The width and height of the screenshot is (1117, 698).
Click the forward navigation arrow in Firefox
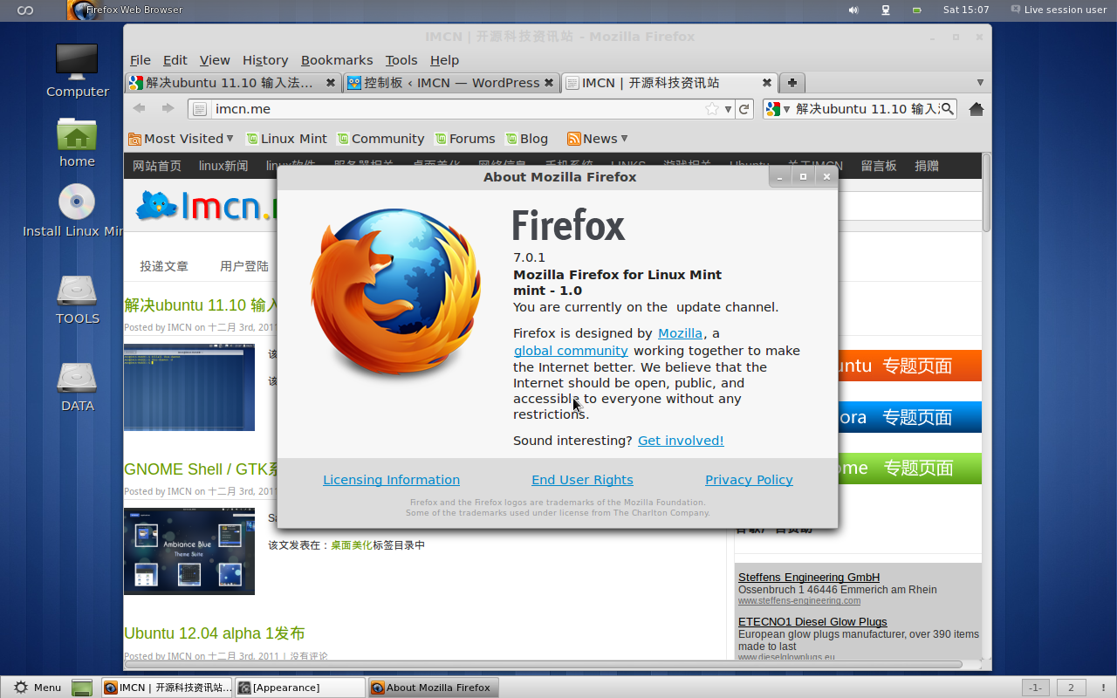click(x=168, y=108)
